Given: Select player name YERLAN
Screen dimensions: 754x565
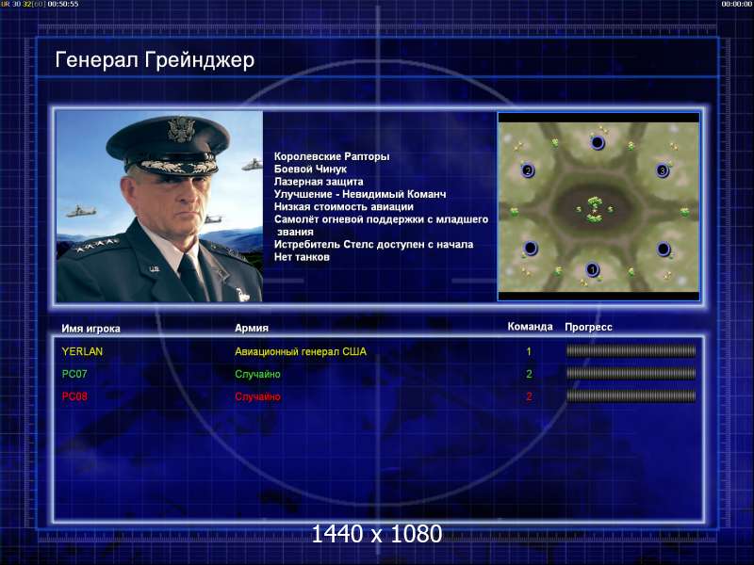Looking at the screenshot, I should 82,351.
